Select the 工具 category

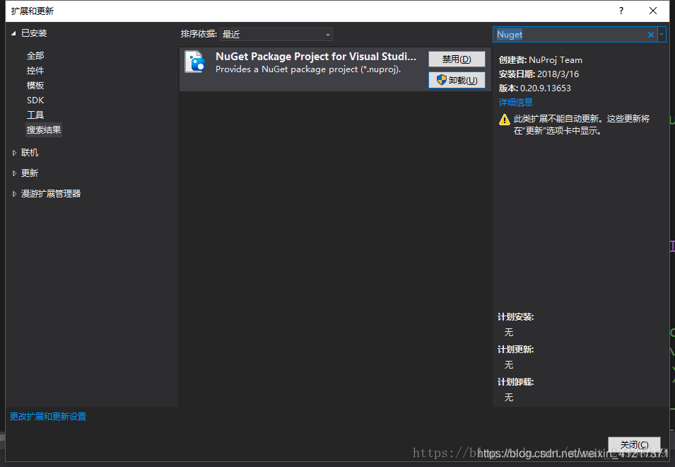click(x=35, y=115)
